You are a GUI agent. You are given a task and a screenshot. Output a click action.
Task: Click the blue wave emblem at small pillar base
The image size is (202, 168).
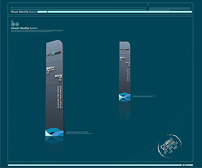pyautogui.click(x=125, y=97)
